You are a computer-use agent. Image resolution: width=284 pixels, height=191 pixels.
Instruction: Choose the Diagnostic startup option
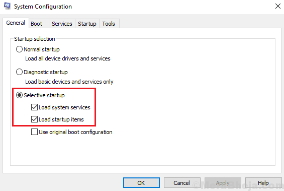click(20, 72)
